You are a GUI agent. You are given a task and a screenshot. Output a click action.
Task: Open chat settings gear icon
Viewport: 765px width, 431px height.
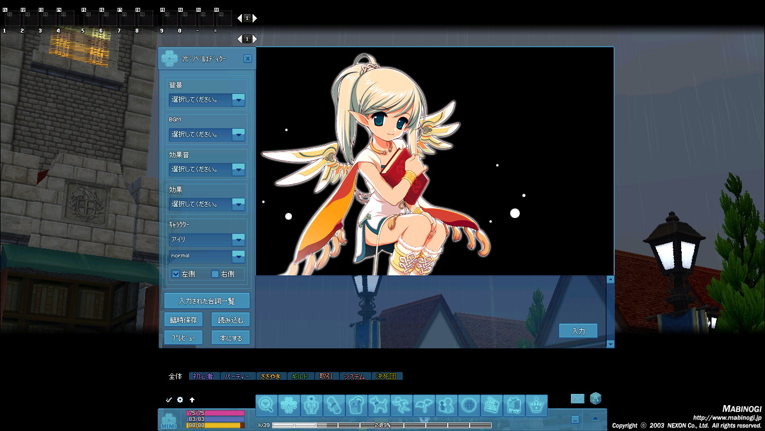[x=180, y=400]
